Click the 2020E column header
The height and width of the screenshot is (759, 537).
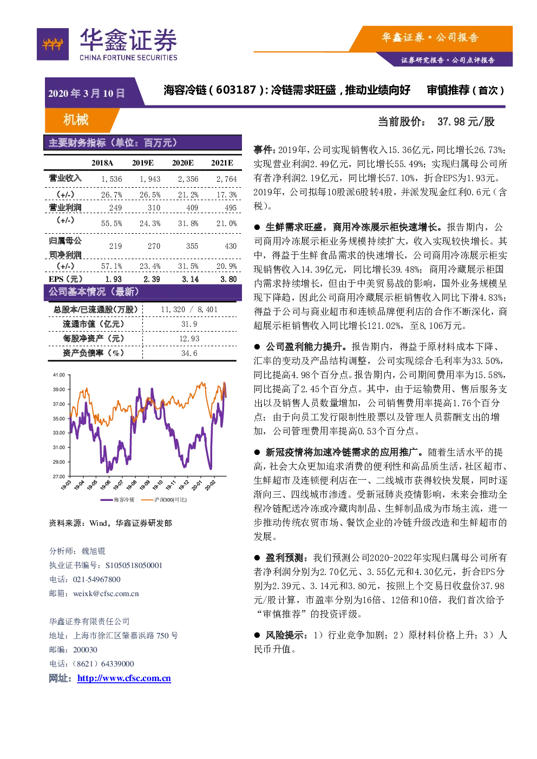(183, 163)
